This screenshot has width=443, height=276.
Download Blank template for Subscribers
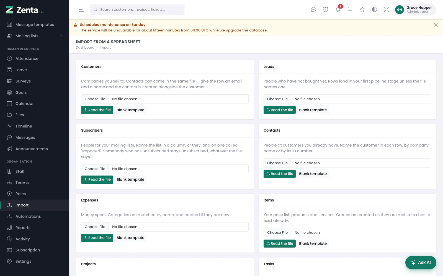click(130, 180)
